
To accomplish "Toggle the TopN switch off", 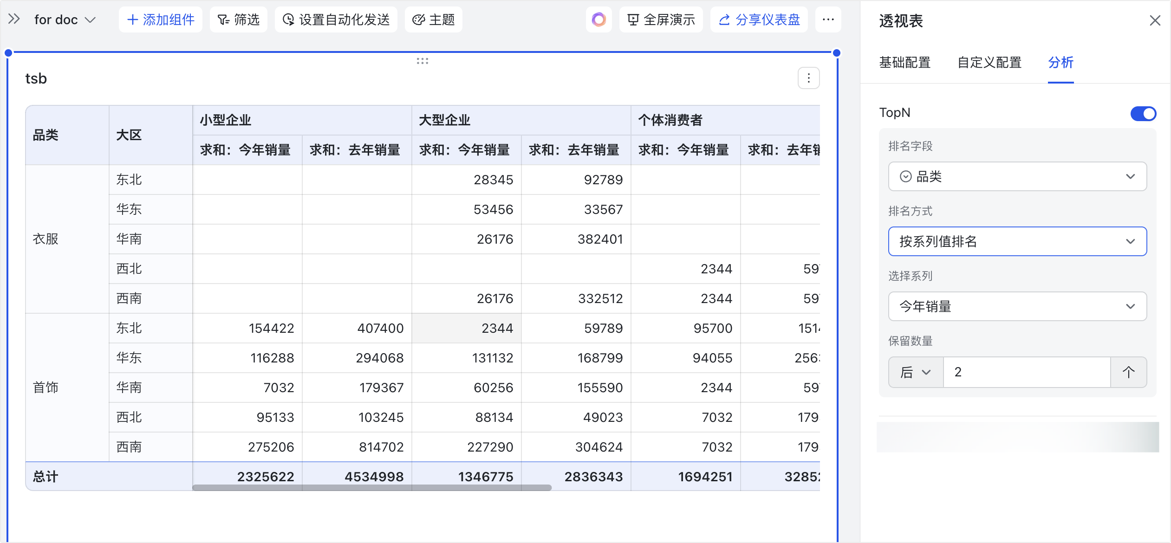I will point(1143,113).
